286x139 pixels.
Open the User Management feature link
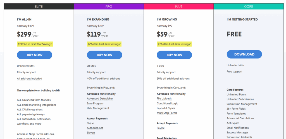(x=98, y=108)
